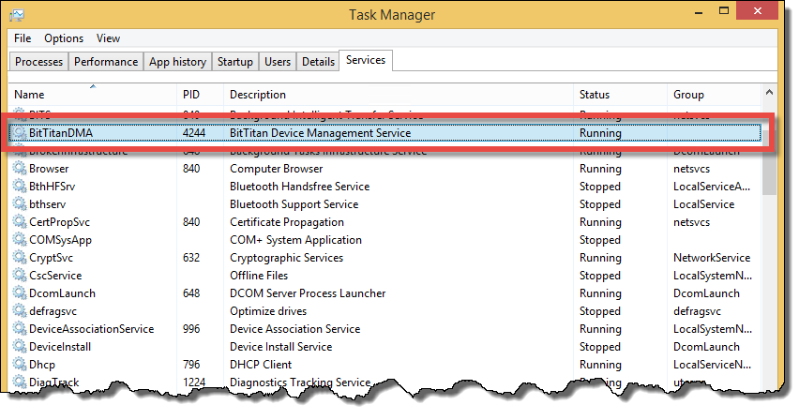
Task: Select the CertPropSvc service name
Action: coord(59,222)
